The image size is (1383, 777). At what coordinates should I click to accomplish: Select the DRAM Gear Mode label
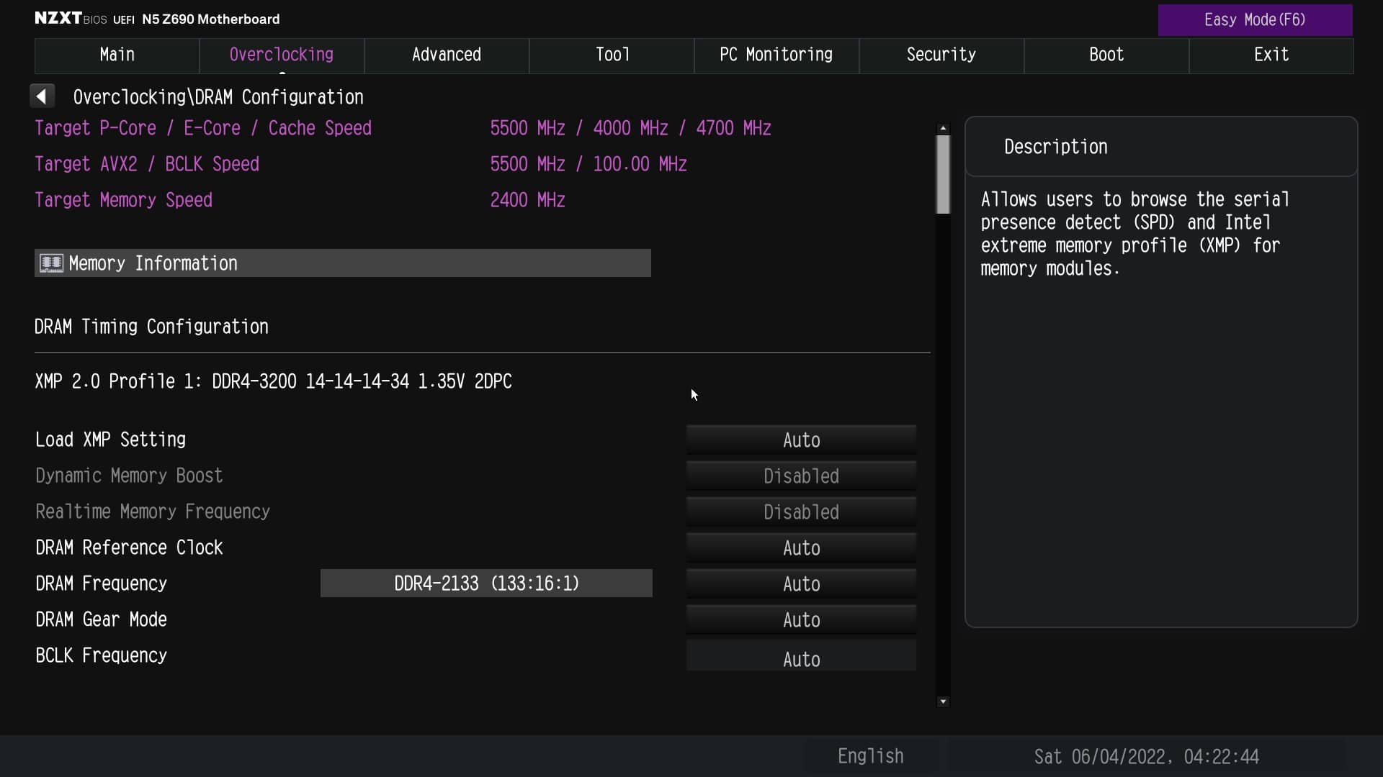(102, 619)
